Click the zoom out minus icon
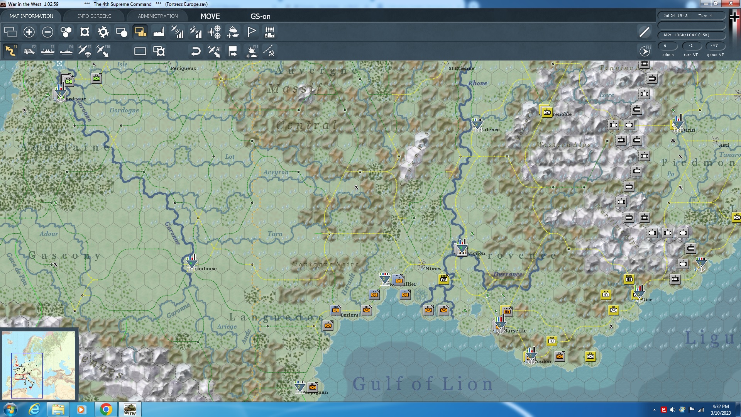 pos(47,32)
